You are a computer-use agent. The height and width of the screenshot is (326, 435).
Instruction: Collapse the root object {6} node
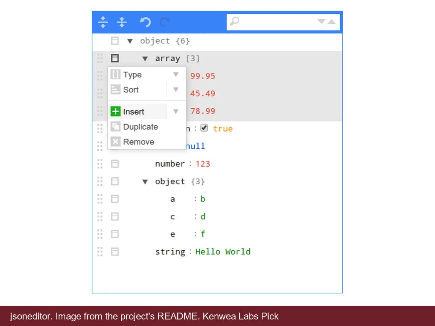130,41
